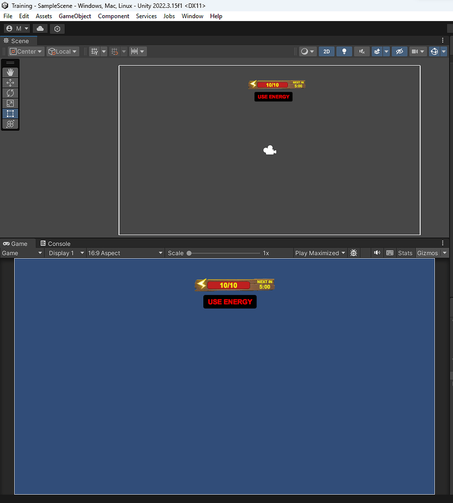Select the Hand tool in Scene toolbar

[x=10, y=72]
